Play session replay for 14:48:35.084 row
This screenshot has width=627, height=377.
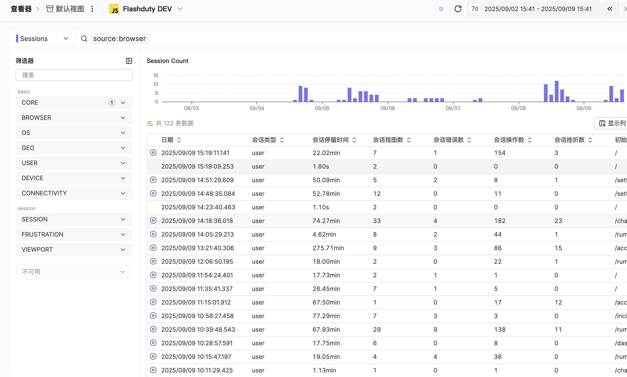[x=153, y=194]
